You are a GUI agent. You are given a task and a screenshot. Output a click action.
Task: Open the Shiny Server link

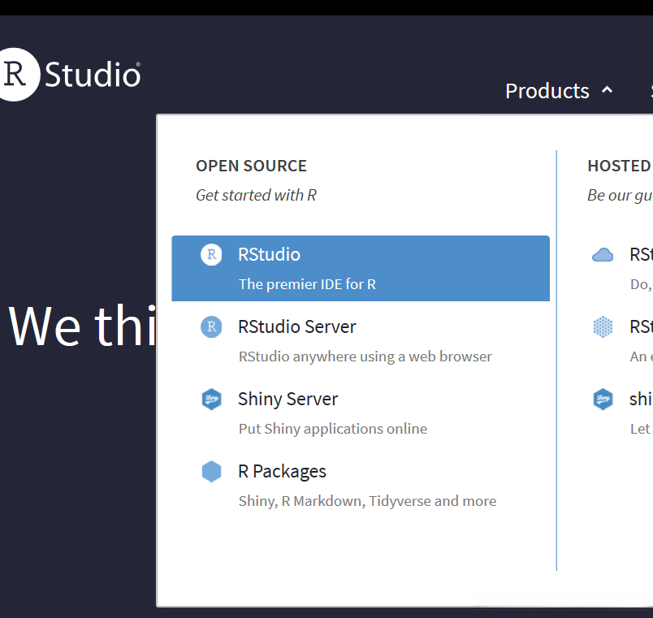(x=288, y=400)
